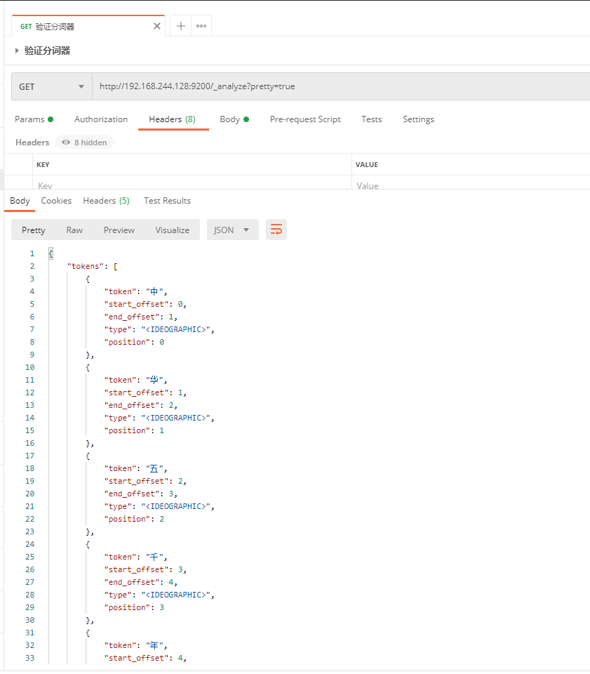This screenshot has height=674, width=590.
Task: Open the Settings tab
Action: coord(418,119)
